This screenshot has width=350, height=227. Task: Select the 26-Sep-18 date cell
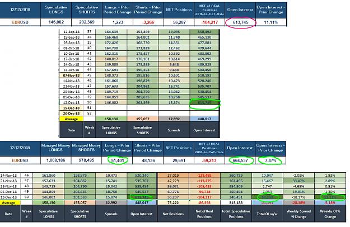click(x=71, y=42)
